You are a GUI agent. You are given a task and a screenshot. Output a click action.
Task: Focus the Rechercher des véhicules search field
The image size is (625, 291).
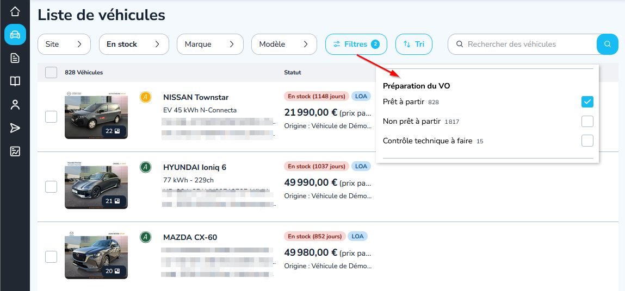tap(522, 44)
